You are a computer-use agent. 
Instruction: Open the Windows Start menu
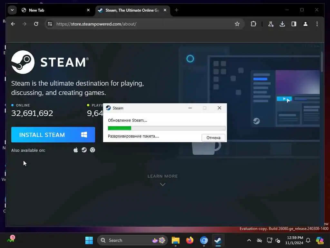click(89, 240)
